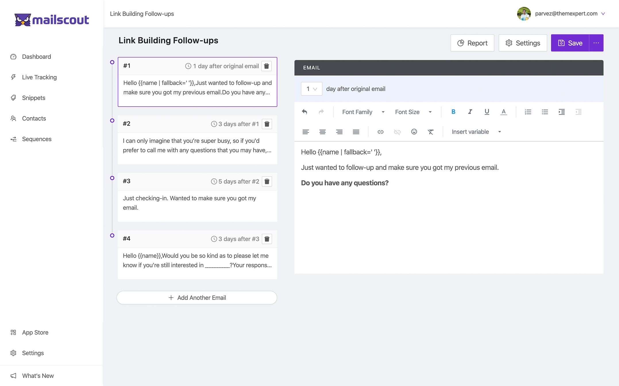Delete follow-up email #2 with trash icon
The image size is (619, 386).
click(x=267, y=124)
